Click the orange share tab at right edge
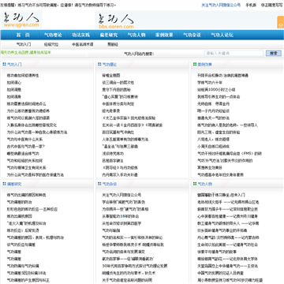284x284 pixels. tap(281, 22)
